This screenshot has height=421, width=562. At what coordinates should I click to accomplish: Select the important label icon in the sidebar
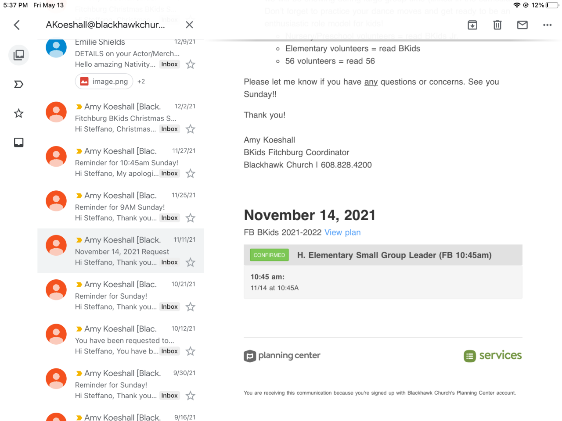[19, 84]
